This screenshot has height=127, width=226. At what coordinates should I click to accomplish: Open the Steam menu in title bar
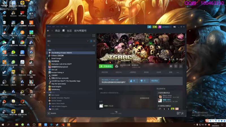[x=49, y=27]
